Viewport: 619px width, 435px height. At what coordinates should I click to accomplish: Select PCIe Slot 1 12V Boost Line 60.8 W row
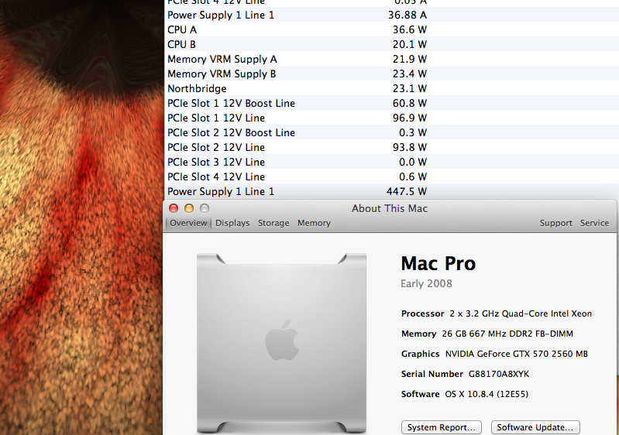click(x=391, y=103)
